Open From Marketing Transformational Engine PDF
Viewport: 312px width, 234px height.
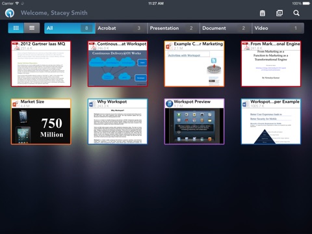coord(271,64)
